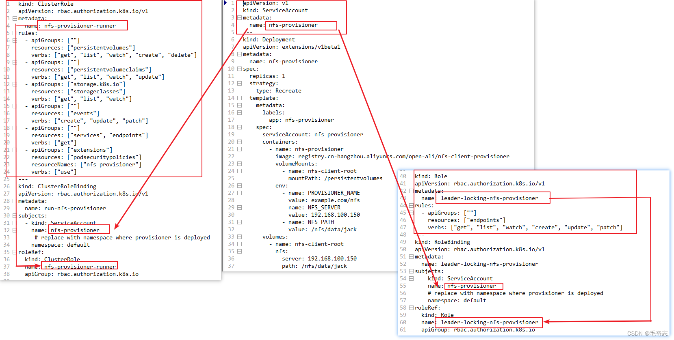
Task: Click the line resources: ["events"]
Action: (x=65, y=113)
